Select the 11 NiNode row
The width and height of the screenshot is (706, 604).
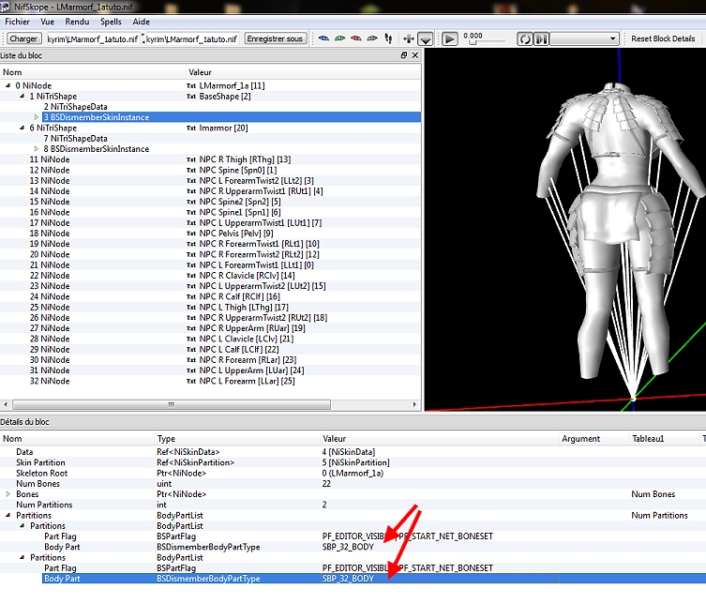pos(50,159)
